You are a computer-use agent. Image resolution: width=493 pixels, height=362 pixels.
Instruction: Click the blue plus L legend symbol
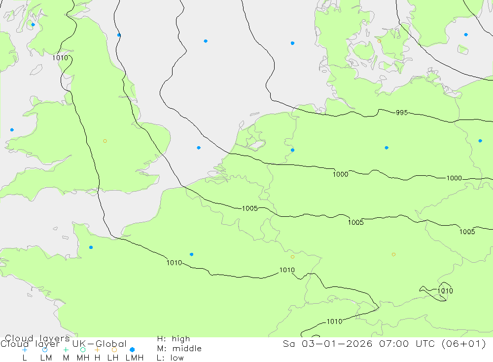tap(25, 350)
